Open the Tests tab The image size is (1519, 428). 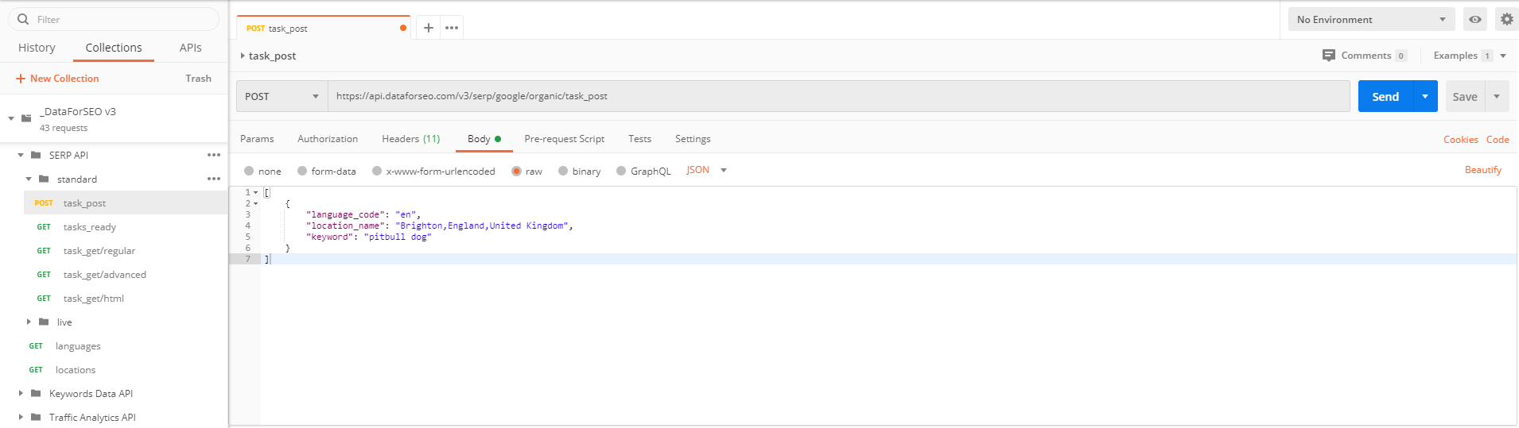click(x=639, y=139)
